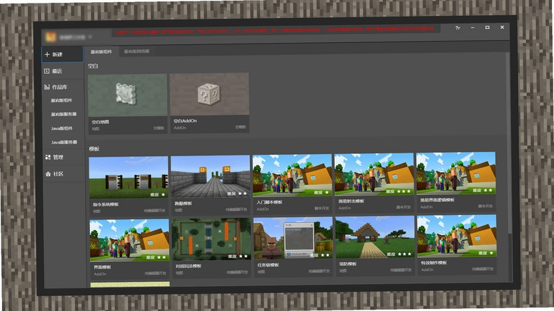The image size is (554, 311).
Task: Open Java版组件 in sidebar
Action: coord(62,129)
